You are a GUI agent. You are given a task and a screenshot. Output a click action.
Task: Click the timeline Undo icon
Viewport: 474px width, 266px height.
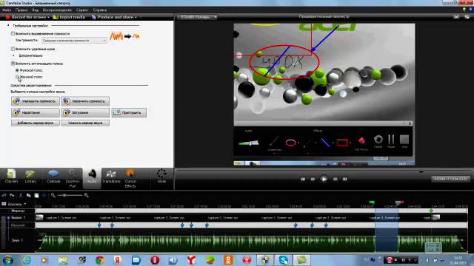pyautogui.click(x=4, y=195)
